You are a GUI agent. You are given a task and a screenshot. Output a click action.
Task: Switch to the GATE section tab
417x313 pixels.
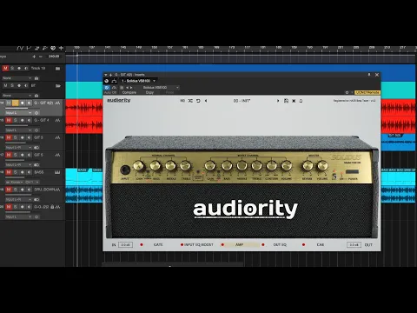pos(158,244)
